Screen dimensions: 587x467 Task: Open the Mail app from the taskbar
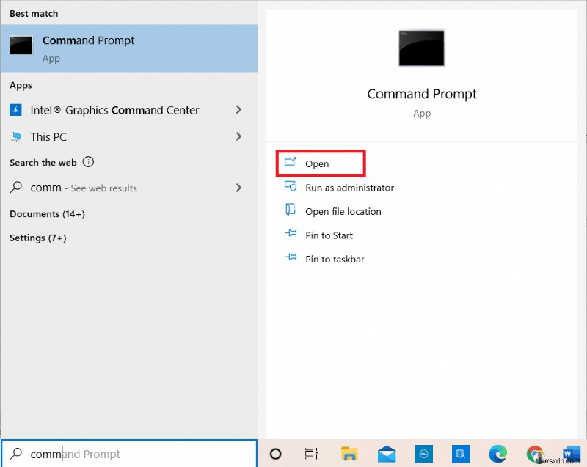coord(387,454)
